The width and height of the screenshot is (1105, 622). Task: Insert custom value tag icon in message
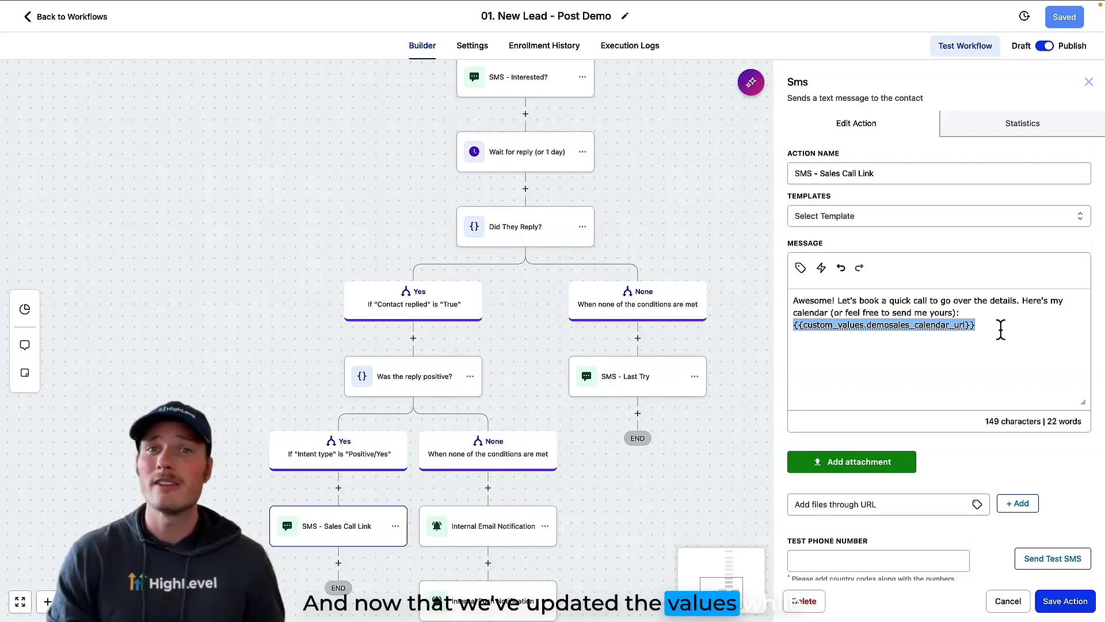click(x=801, y=268)
